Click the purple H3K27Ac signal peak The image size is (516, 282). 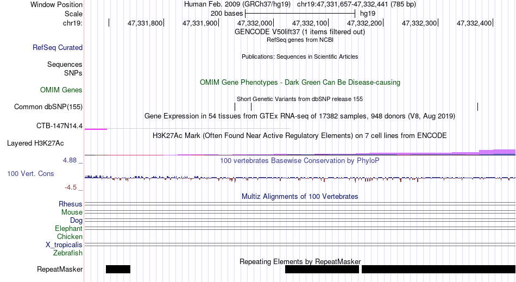[497, 152]
